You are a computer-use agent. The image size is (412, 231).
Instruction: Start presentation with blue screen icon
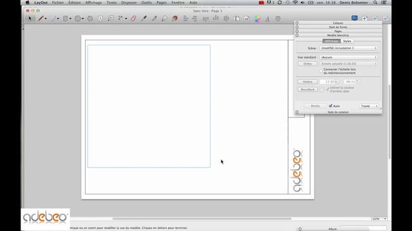pyautogui.click(x=355, y=18)
